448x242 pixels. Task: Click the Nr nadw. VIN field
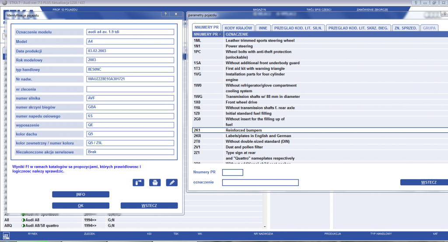130,79
